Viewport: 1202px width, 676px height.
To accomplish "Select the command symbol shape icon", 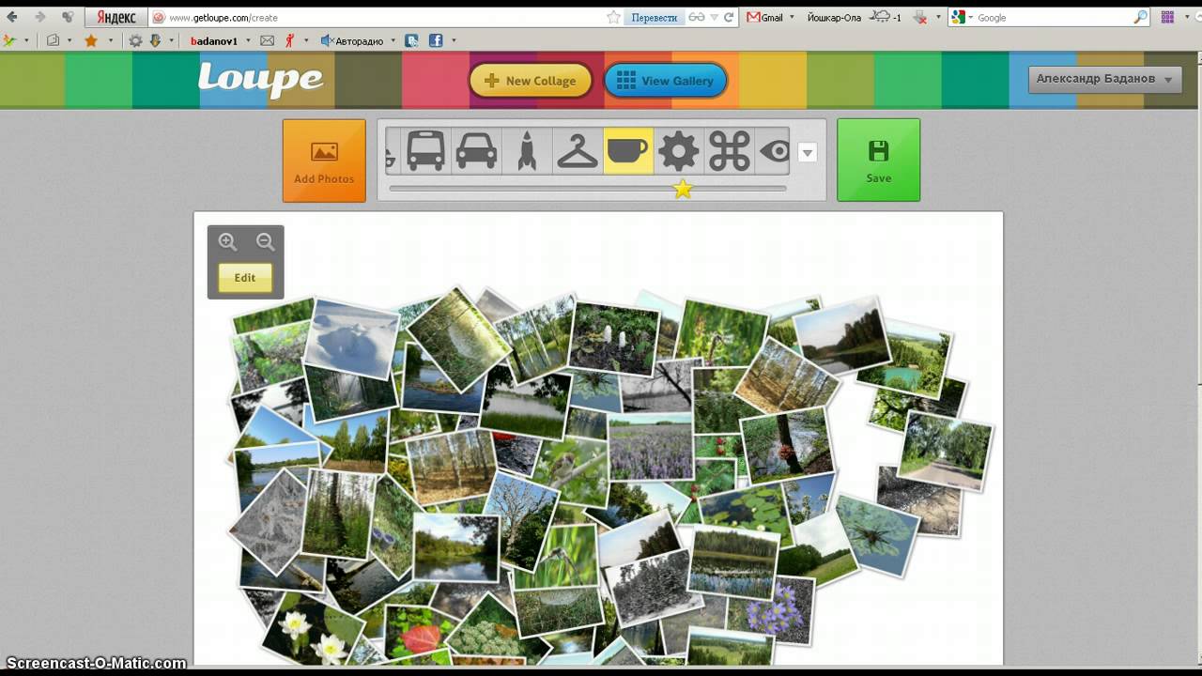I will pos(730,150).
